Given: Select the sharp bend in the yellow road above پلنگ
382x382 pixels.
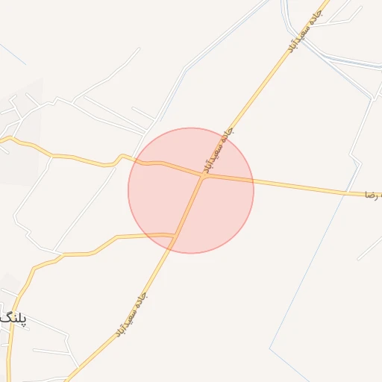Looking at the screenshot, I should 34,269.
